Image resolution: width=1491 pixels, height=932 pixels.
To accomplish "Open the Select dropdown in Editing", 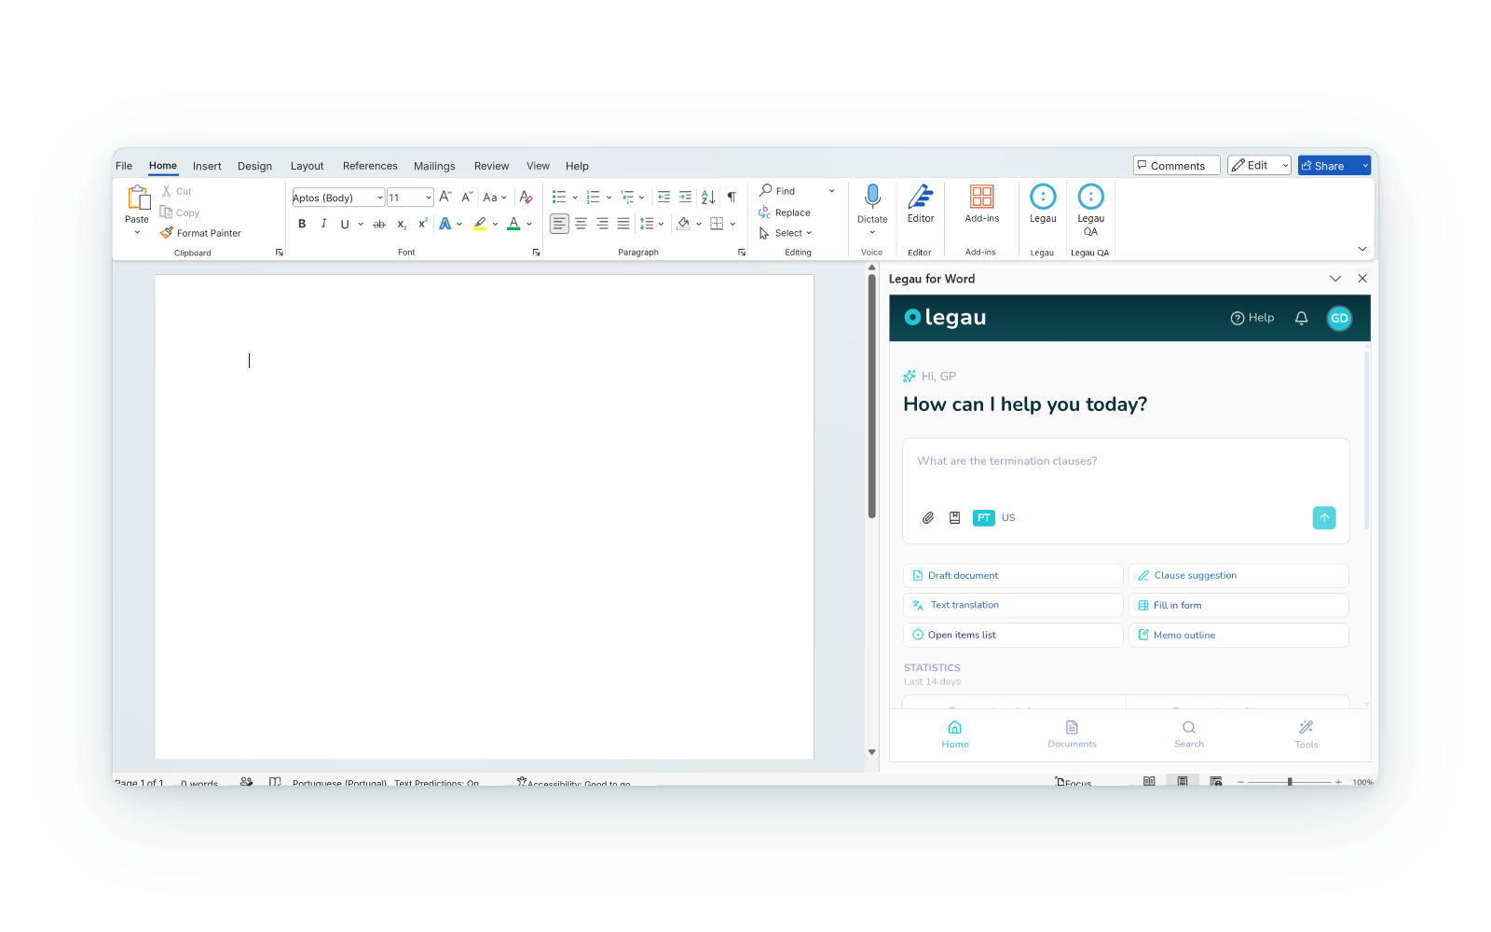I will [x=786, y=233].
